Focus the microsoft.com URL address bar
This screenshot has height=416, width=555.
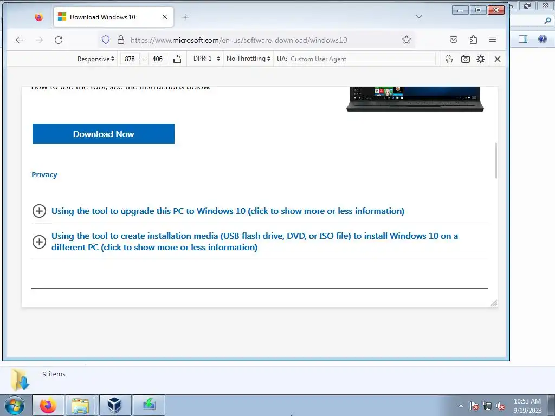(239, 40)
